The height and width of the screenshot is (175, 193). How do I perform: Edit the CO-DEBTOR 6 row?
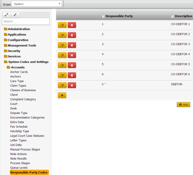click(x=62, y=75)
